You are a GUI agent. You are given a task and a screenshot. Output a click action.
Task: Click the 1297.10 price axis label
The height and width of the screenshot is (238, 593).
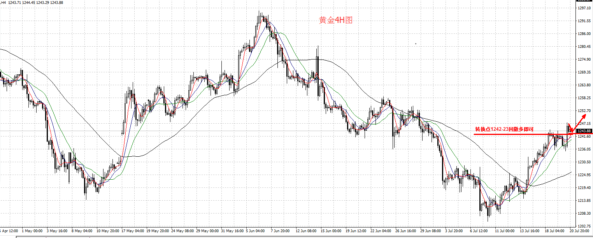pos(585,8)
